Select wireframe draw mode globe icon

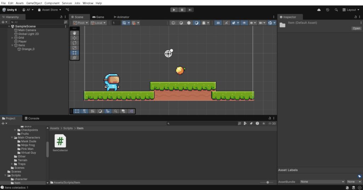point(173,23)
